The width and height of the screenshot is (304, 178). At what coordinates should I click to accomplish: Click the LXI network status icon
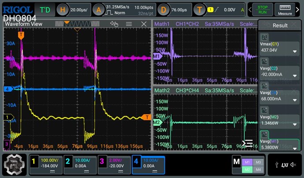pos(285,165)
